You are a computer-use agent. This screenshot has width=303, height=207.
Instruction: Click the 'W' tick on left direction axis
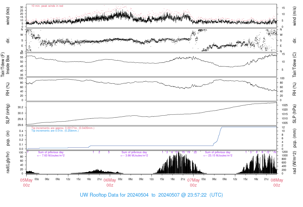click(x=22, y=35)
